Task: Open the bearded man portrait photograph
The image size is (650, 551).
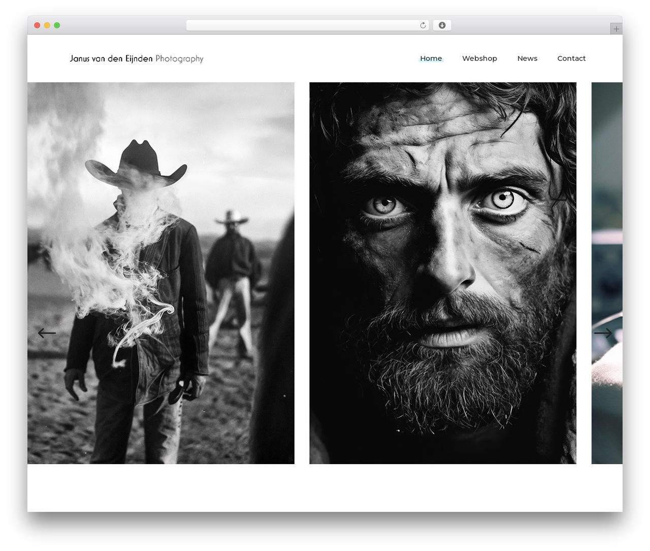Action: [443, 273]
